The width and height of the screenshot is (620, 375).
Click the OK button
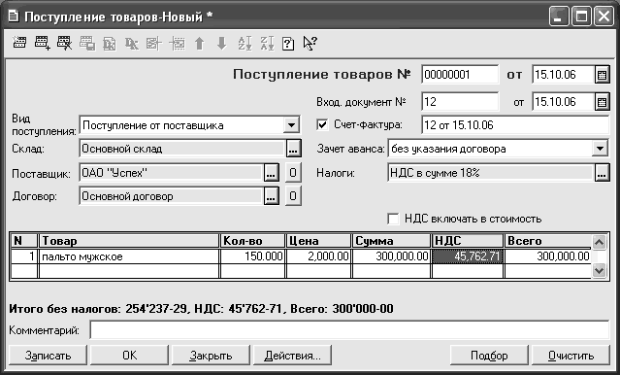(x=130, y=356)
